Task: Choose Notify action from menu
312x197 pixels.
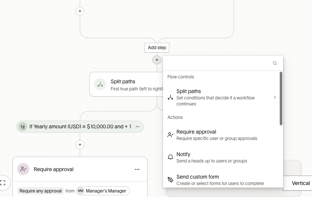Action: tap(221, 158)
